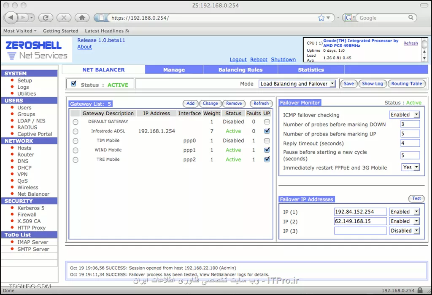Open Firewall in SECURITY sidebar
This screenshot has height=295, width=432.
click(27, 215)
